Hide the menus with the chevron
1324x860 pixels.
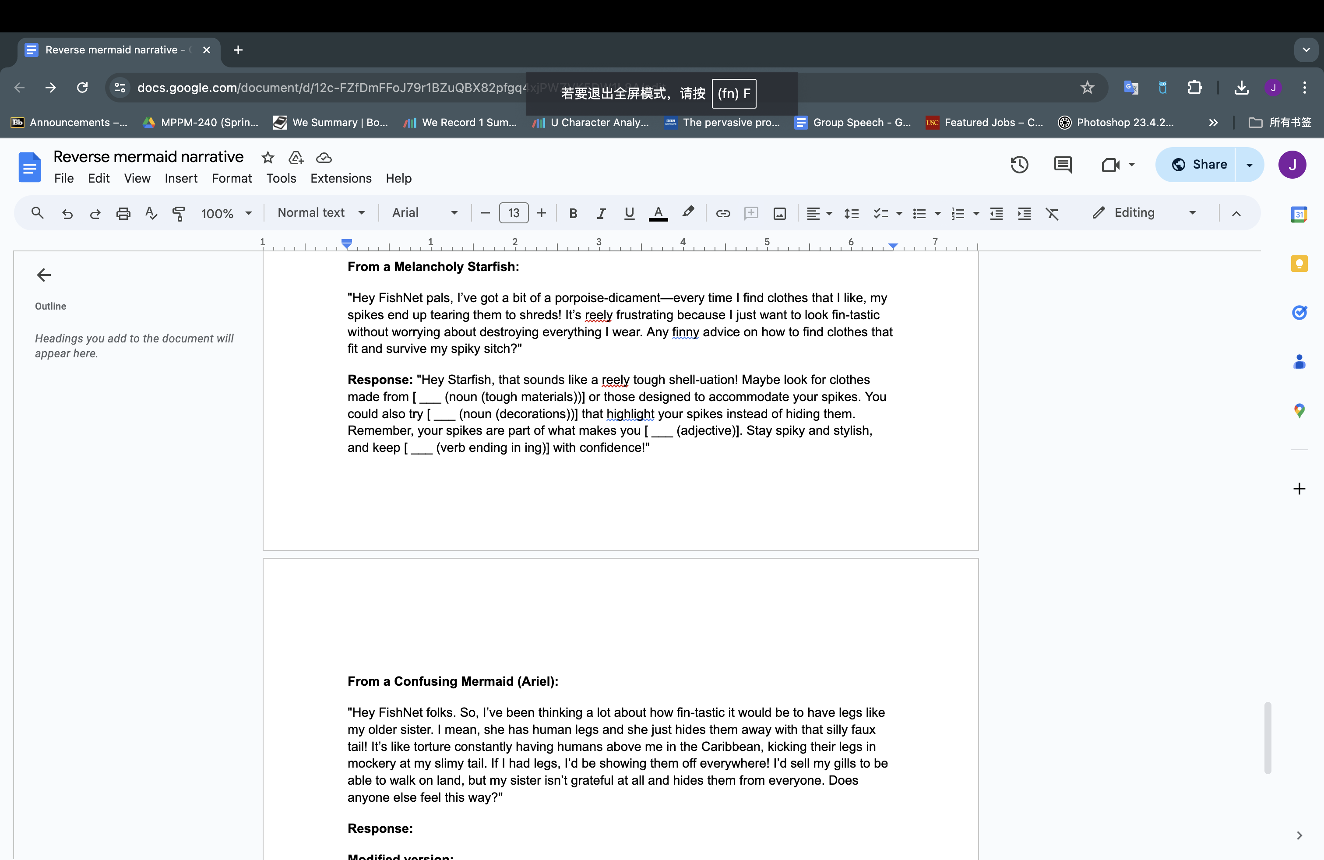1236,213
